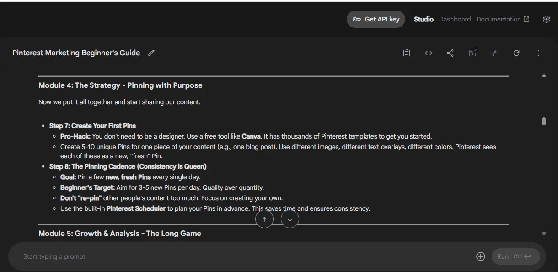Open the settings gear icon

pos(546,19)
